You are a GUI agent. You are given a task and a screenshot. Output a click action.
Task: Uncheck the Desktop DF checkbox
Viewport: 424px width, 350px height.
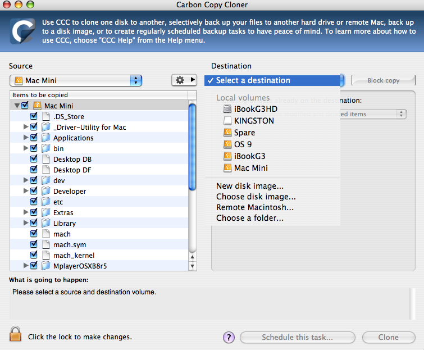(x=34, y=169)
